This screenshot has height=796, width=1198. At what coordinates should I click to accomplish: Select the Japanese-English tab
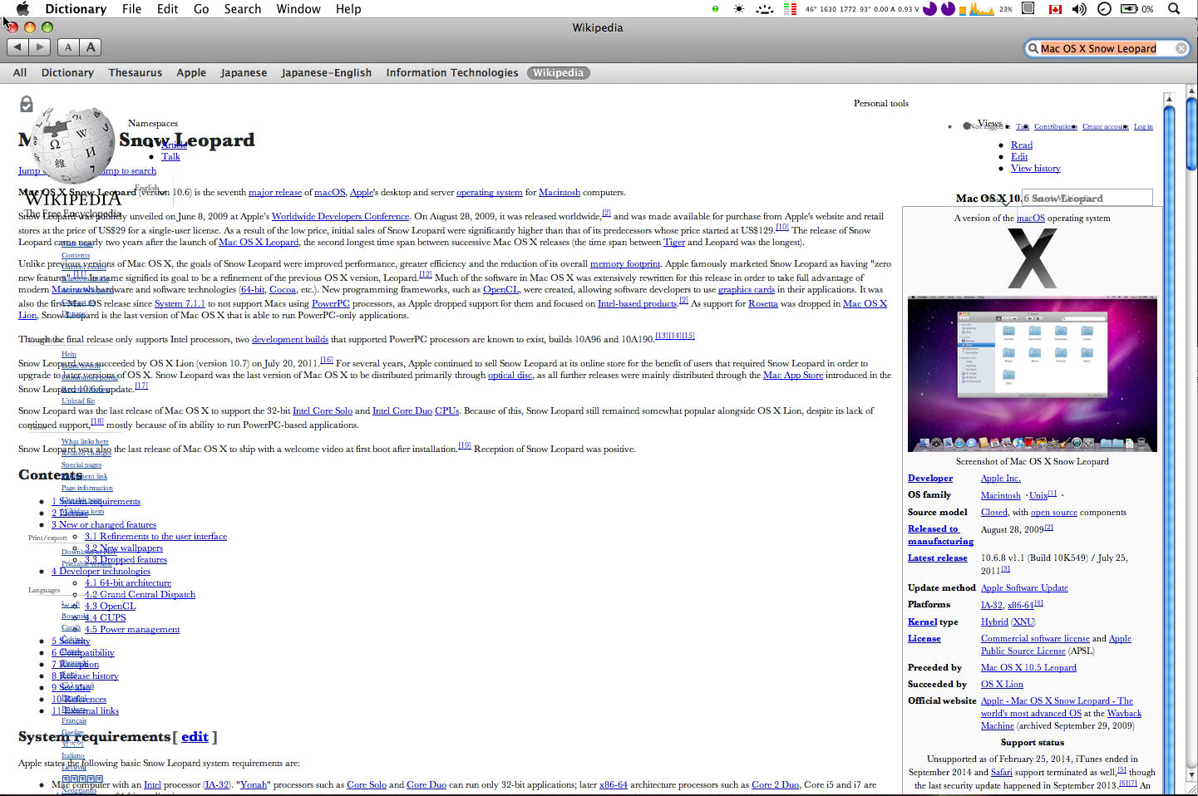(x=326, y=73)
